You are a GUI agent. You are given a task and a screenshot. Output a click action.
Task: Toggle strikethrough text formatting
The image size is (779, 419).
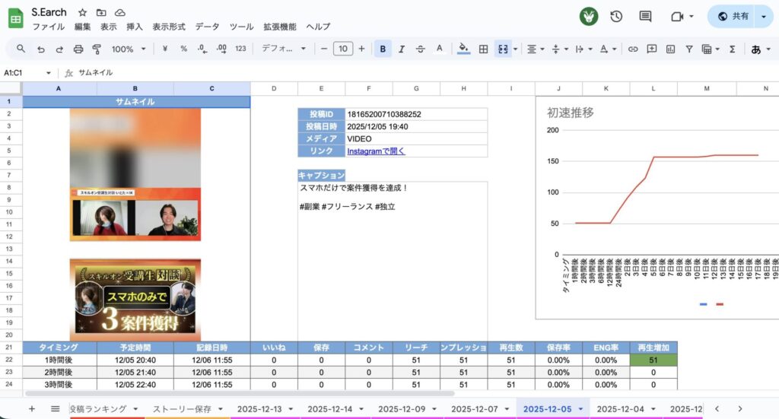coord(421,49)
